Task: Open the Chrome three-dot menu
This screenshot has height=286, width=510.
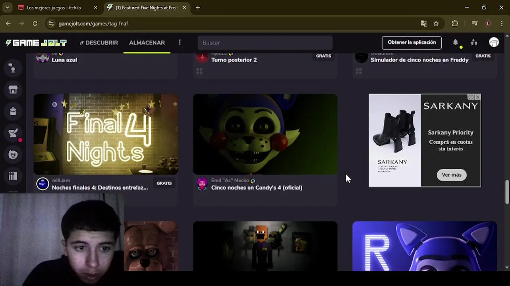Action: pos(501,23)
